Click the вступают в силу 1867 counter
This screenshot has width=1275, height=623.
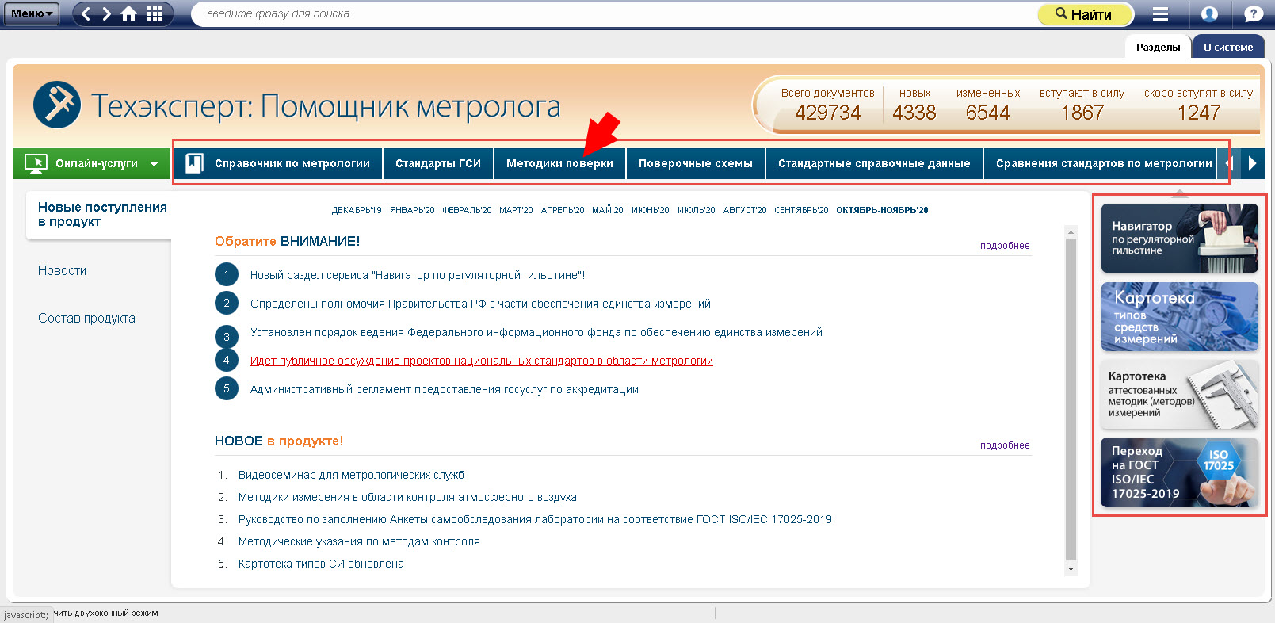point(1082,105)
